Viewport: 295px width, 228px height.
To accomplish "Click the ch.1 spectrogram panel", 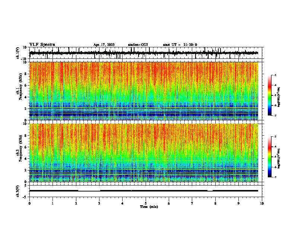I will pyautogui.click(x=144, y=91).
